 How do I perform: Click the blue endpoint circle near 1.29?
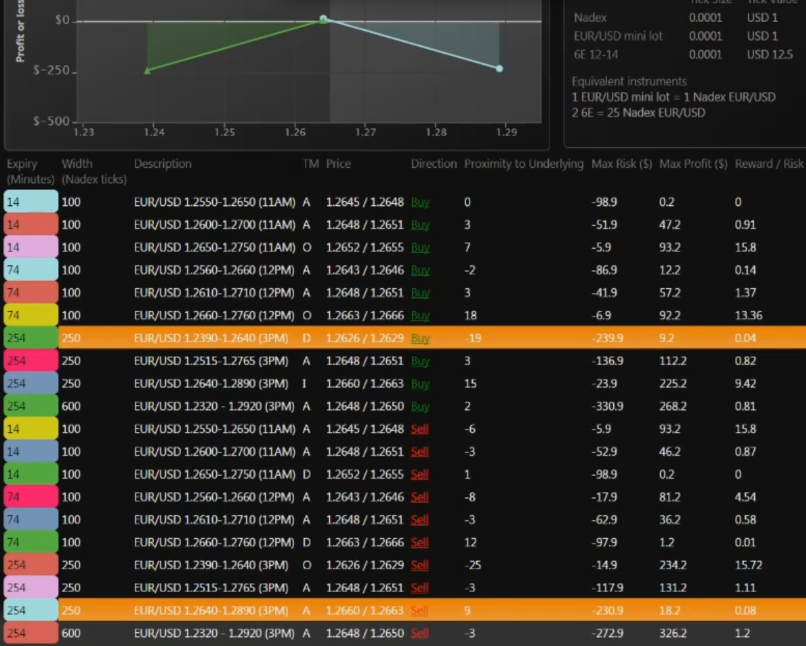pos(499,68)
